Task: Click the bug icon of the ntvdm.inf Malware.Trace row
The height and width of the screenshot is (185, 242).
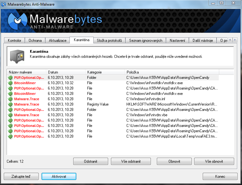Action: pos(10,99)
